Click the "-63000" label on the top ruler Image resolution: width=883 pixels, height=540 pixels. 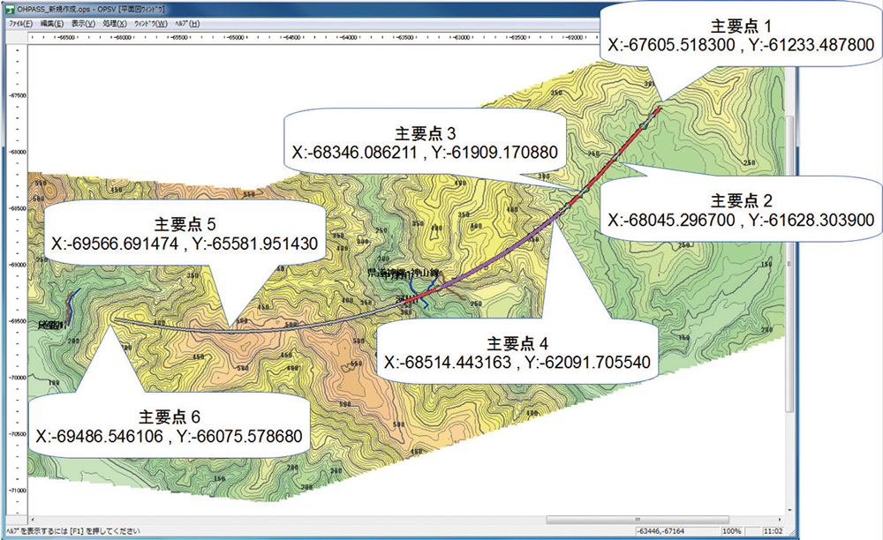pos(462,38)
